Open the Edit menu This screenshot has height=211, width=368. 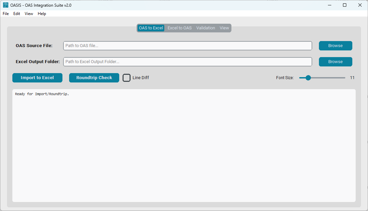16,14
